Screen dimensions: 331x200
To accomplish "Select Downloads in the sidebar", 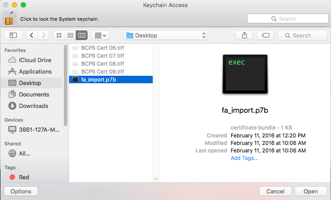I will tap(31, 106).
